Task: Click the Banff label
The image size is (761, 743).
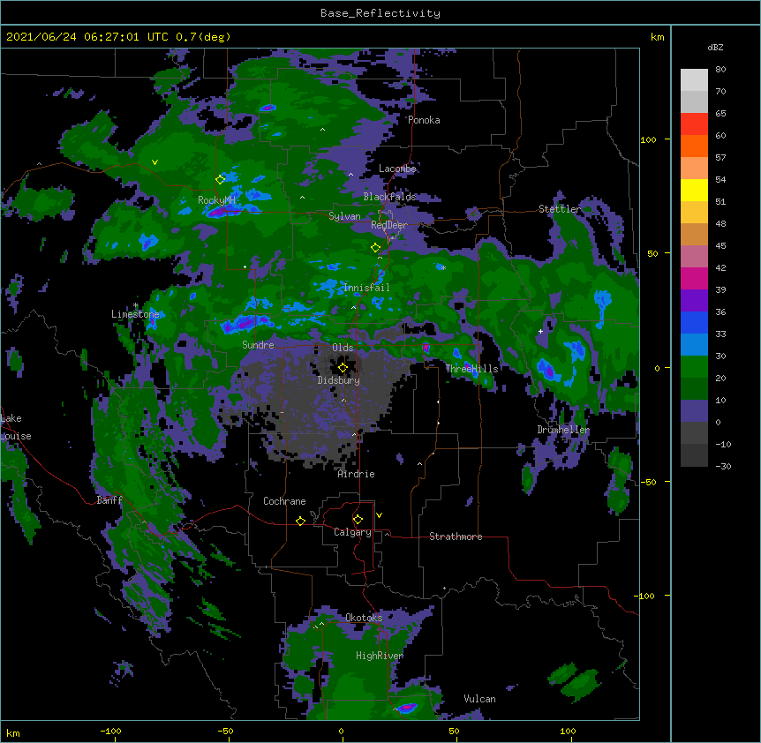Action: tap(109, 500)
